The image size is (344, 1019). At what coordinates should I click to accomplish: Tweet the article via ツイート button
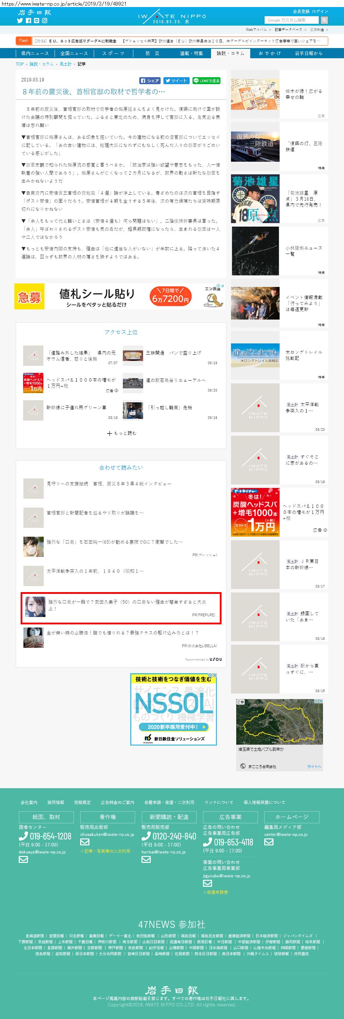click(176, 81)
